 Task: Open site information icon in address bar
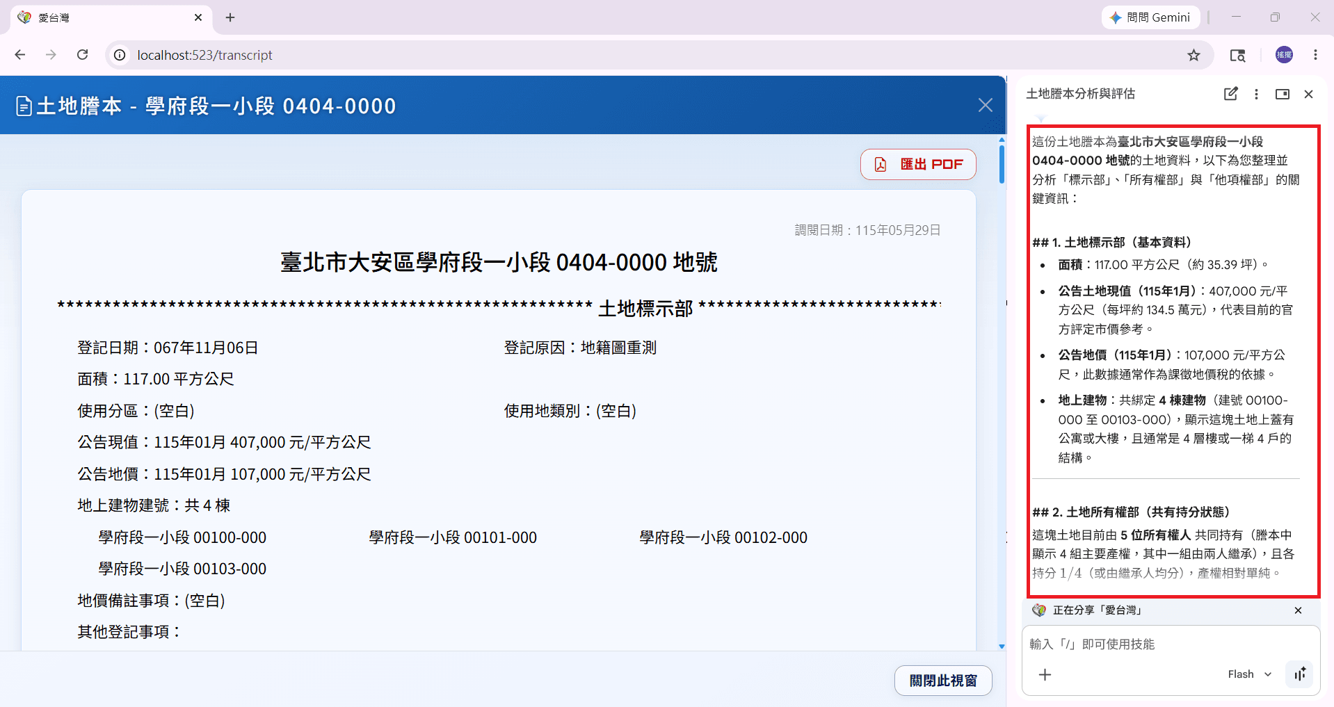click(x=120, y=55)
